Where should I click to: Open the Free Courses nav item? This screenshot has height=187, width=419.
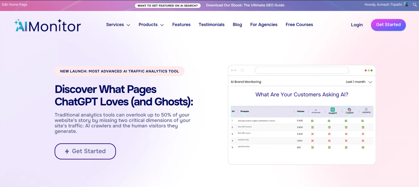[x=299, y=25]
